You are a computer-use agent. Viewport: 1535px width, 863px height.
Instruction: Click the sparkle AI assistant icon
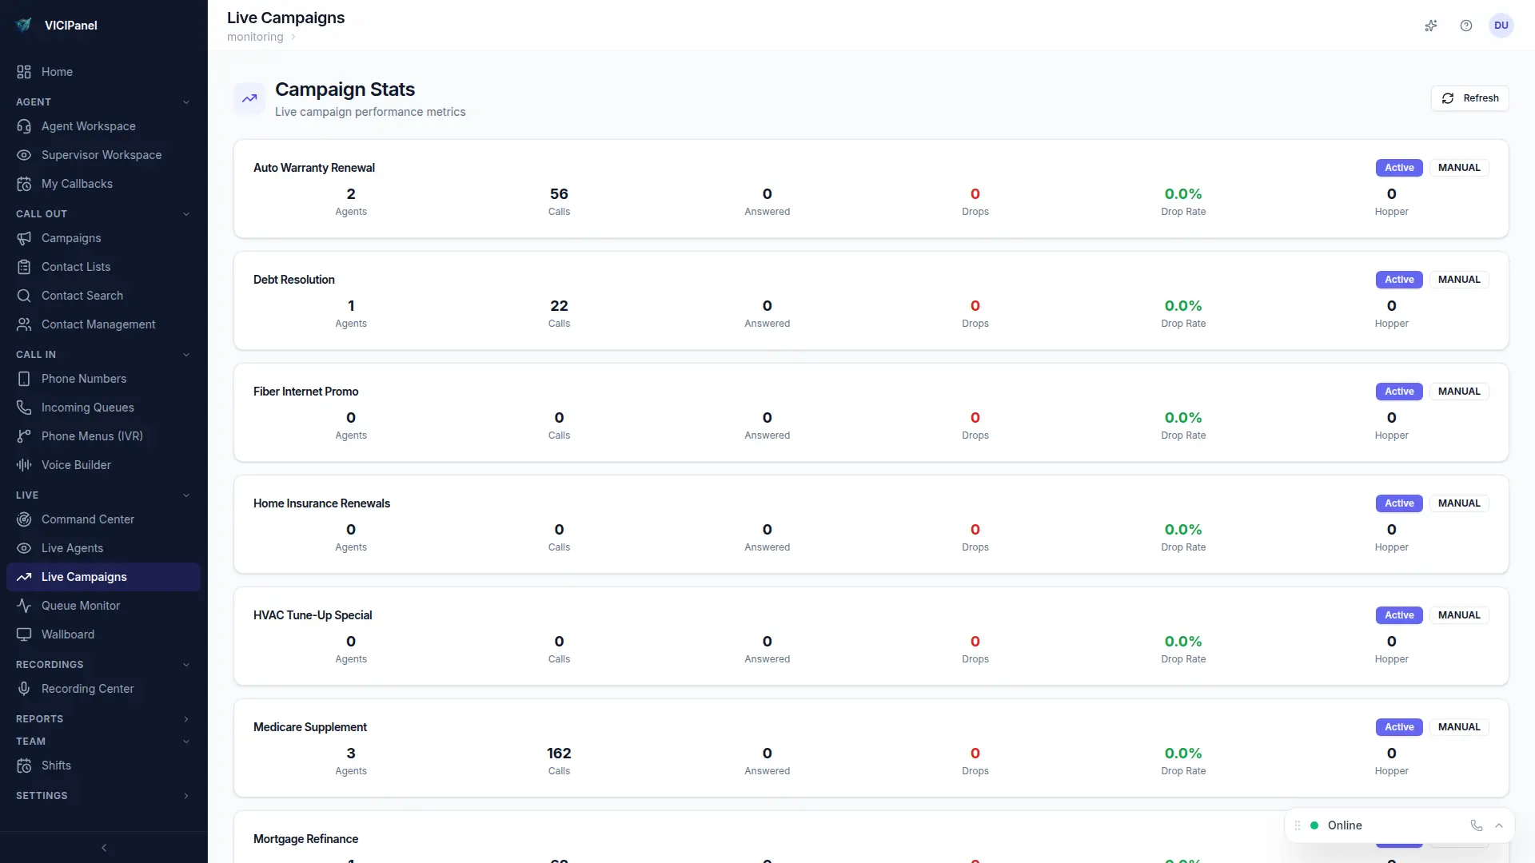point(1431,26)
